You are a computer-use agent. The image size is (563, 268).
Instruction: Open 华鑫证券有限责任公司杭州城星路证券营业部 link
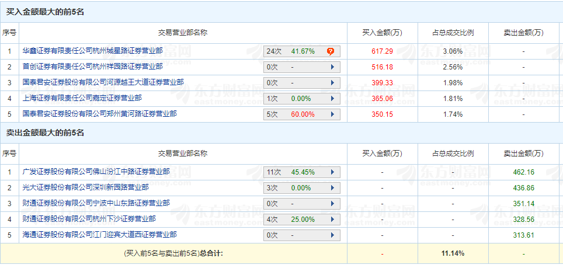coord(92,51)
